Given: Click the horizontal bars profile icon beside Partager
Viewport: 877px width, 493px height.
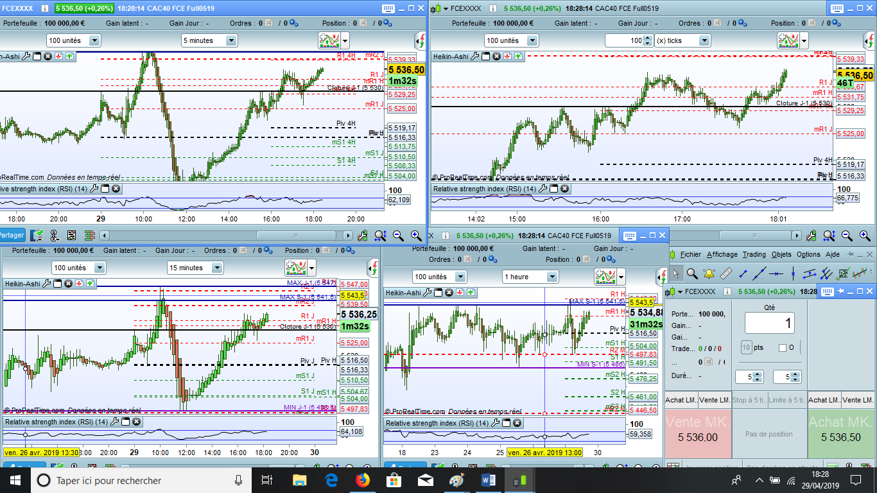Looking at the screenshot, I should tap(90, 236).
